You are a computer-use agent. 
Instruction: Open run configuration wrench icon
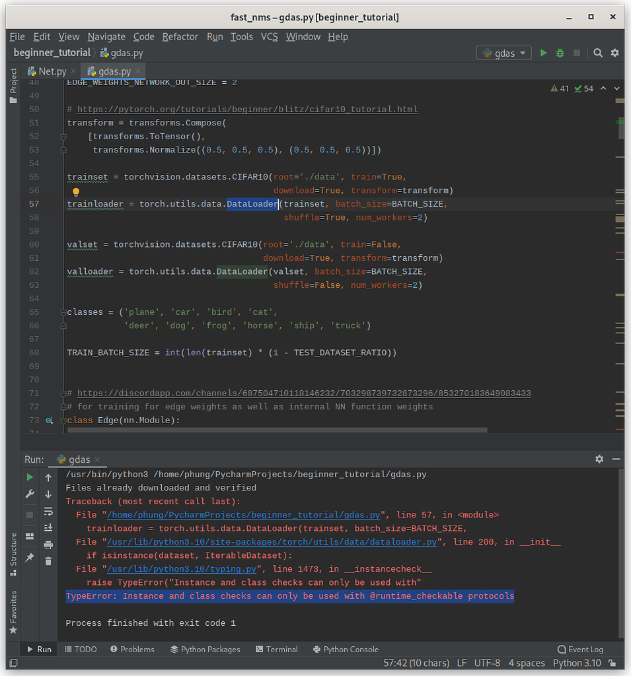30,494
